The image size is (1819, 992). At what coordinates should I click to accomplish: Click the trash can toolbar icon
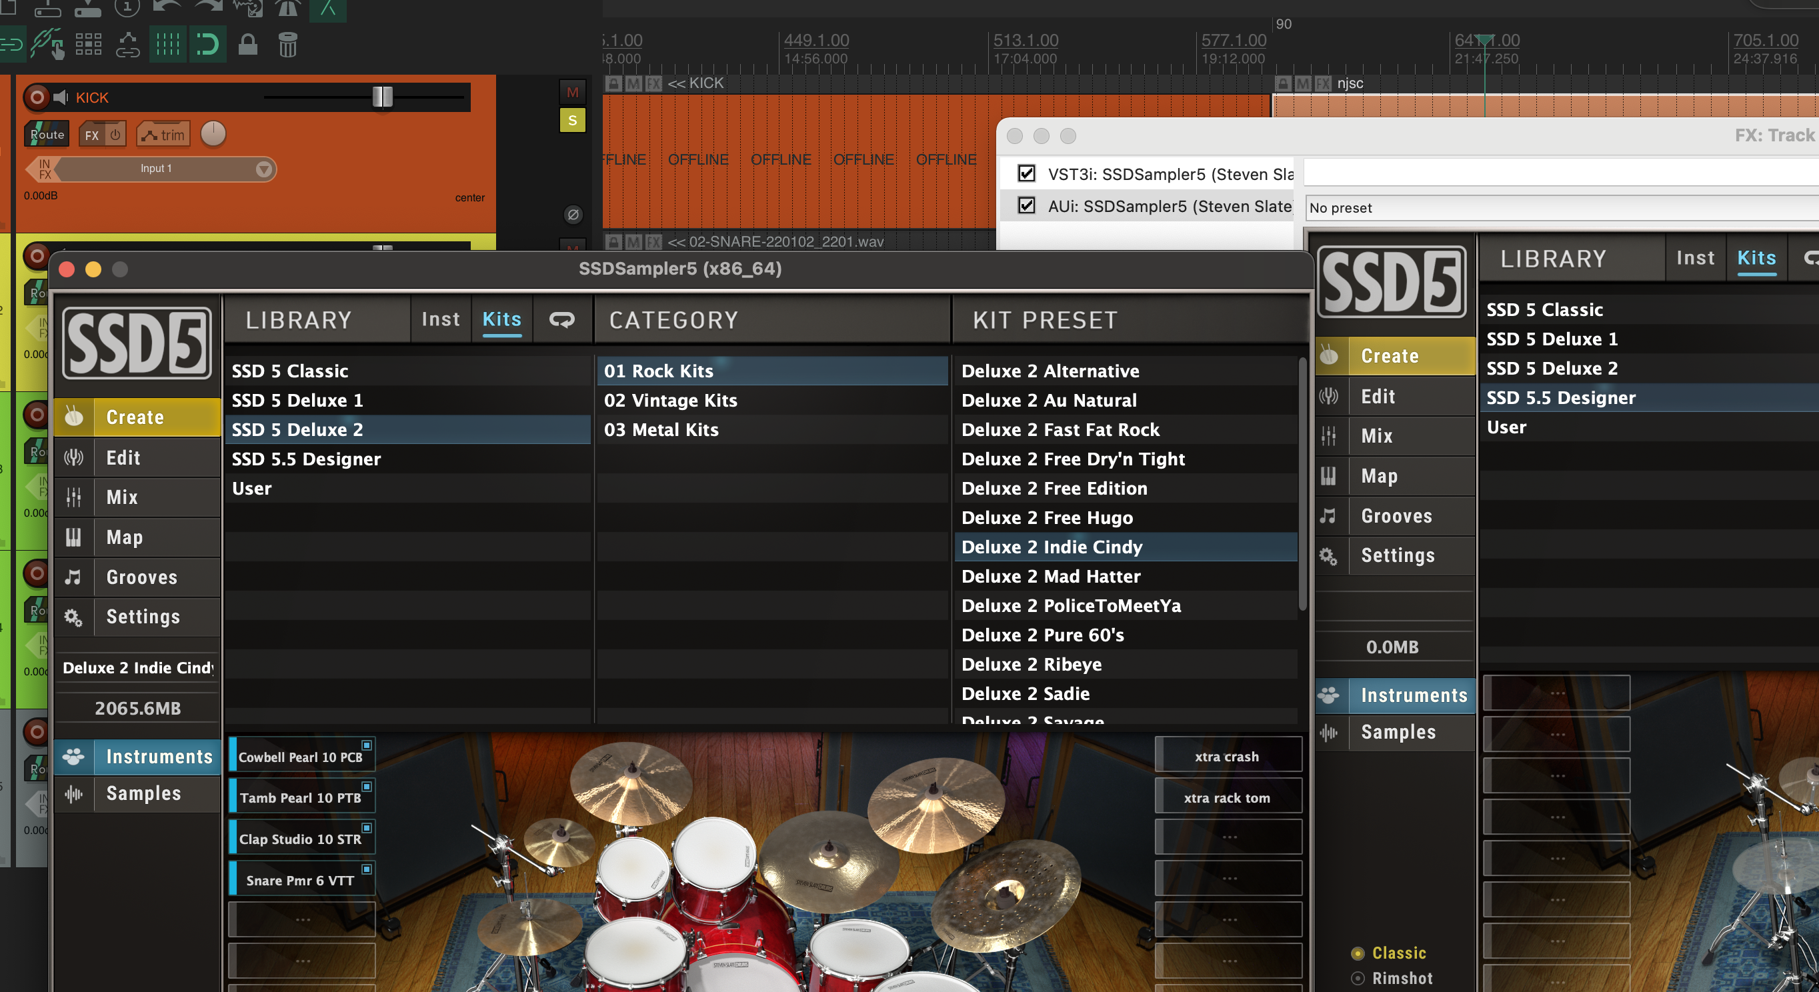(x=287, y=45)
